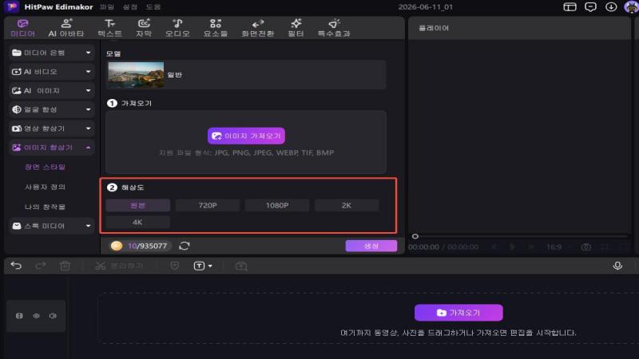Open the 필터 filters tab

[x=296, y=28]
